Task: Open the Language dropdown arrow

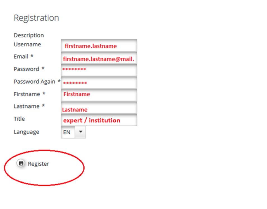Action: point(80,132)
